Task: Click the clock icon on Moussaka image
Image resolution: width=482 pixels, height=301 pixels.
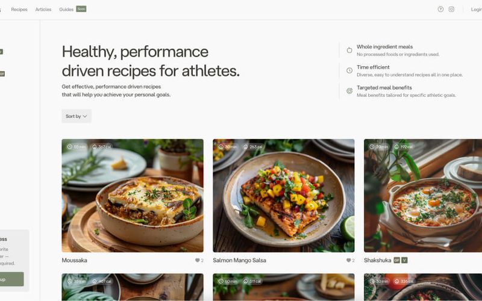Action: [70, 147]
